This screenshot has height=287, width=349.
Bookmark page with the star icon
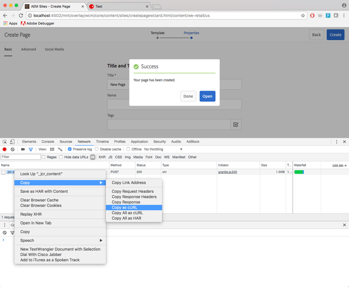tap(303, 15)
